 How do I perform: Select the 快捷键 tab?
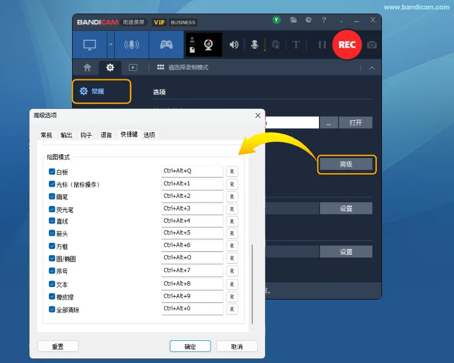click(x=129, y=134)
